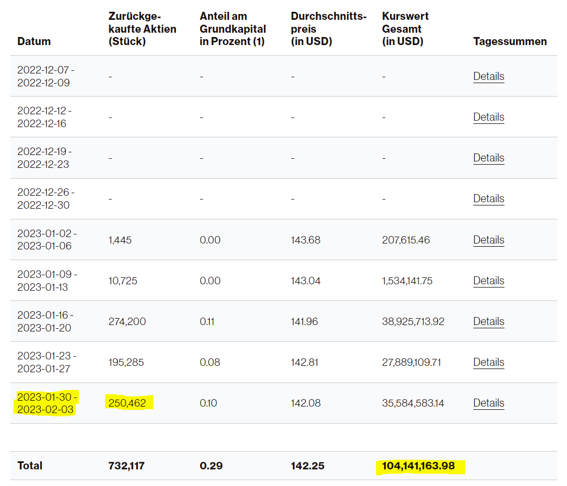
Task: Open Details for the 2022-12-26 week
Action: pyautogui.click(x=489, y=198)
